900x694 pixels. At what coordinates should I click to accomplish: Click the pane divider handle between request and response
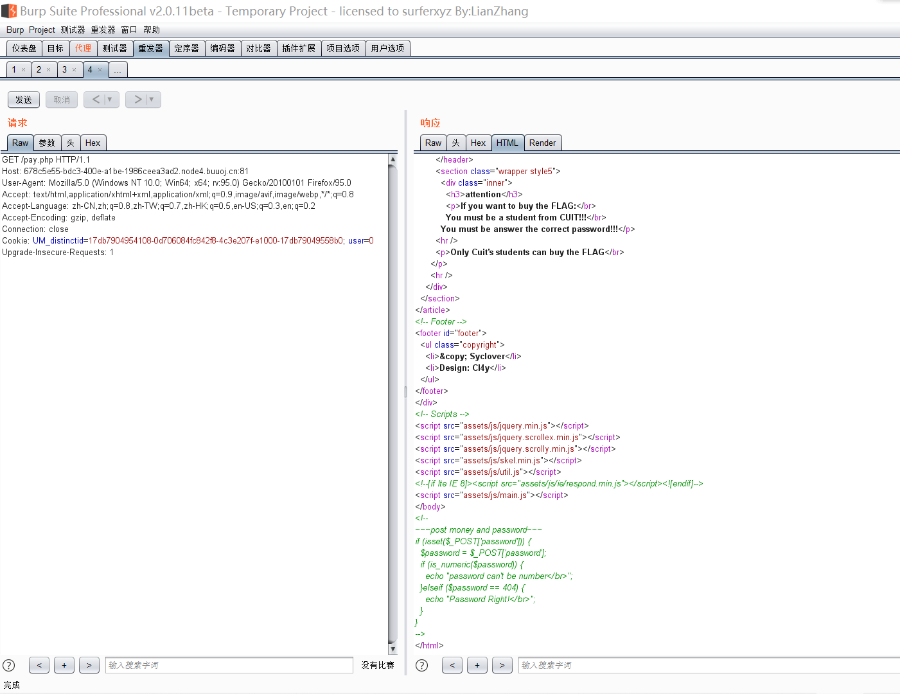(405, 391)
